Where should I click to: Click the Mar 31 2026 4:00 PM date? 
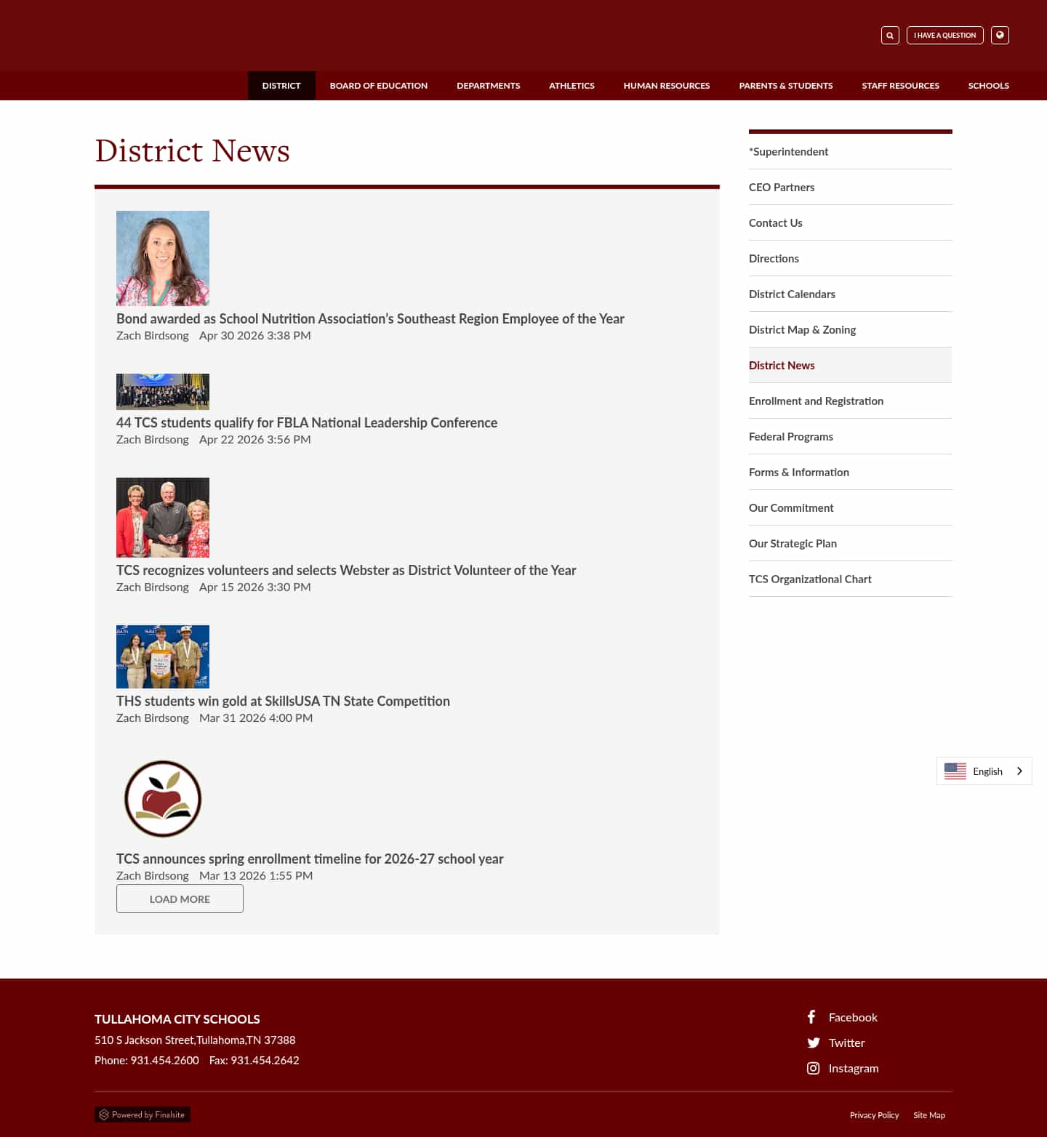tap(256, 718)
